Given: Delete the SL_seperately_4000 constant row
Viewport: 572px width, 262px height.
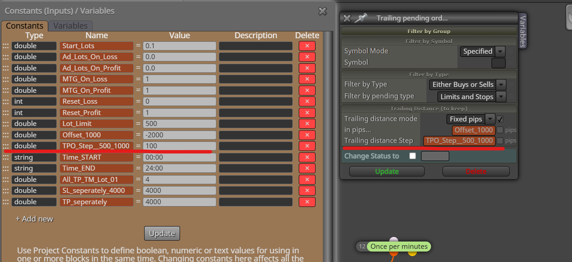Looking at the screenshot, I should coord(307,191).
